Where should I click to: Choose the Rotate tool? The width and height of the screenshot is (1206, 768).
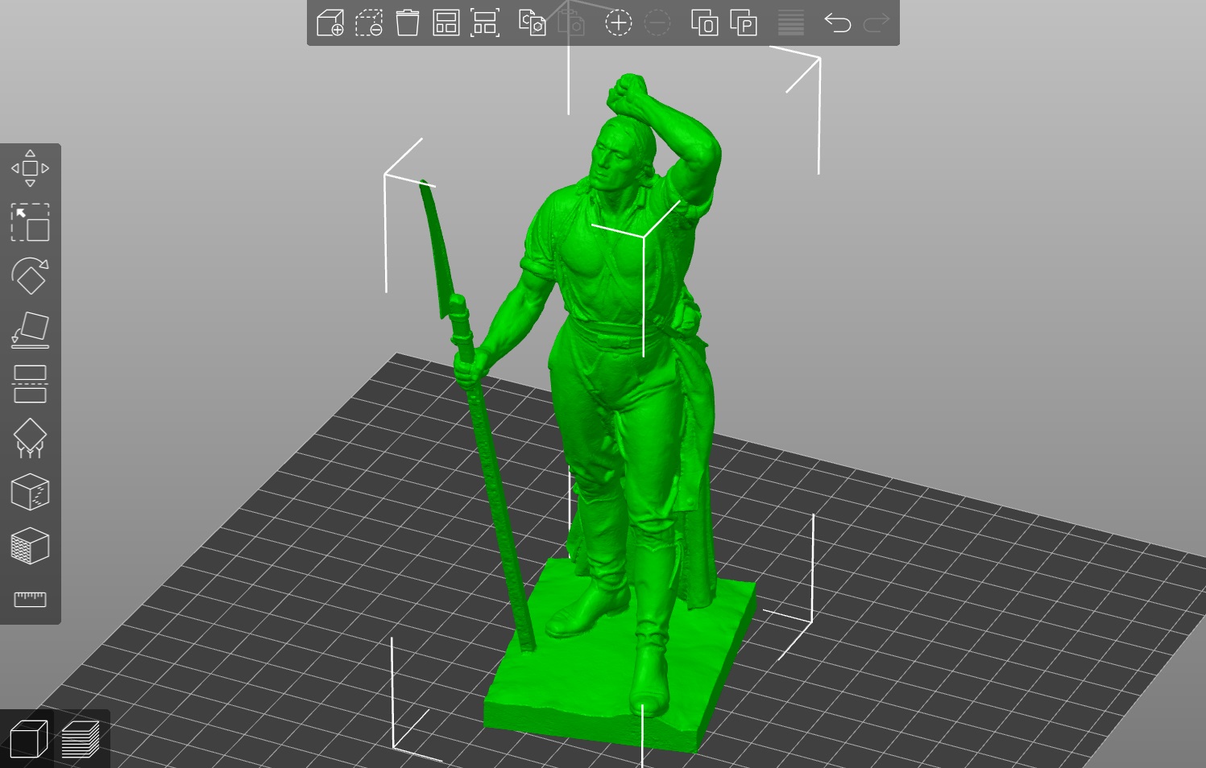[30, 276]
